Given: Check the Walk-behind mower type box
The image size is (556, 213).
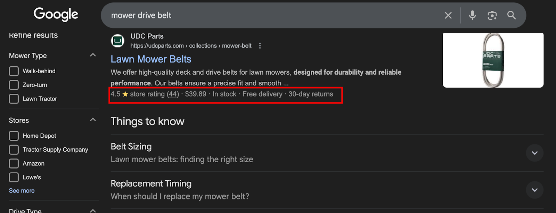Looking at the screenshot, I should 14,71.
